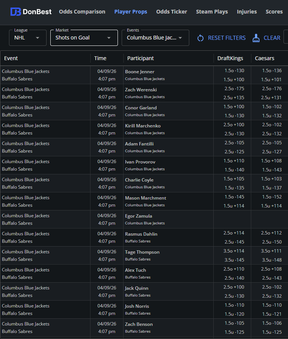288x339 pixels.
Task: Select participant Mason Marchment
Action: (146, 198)
